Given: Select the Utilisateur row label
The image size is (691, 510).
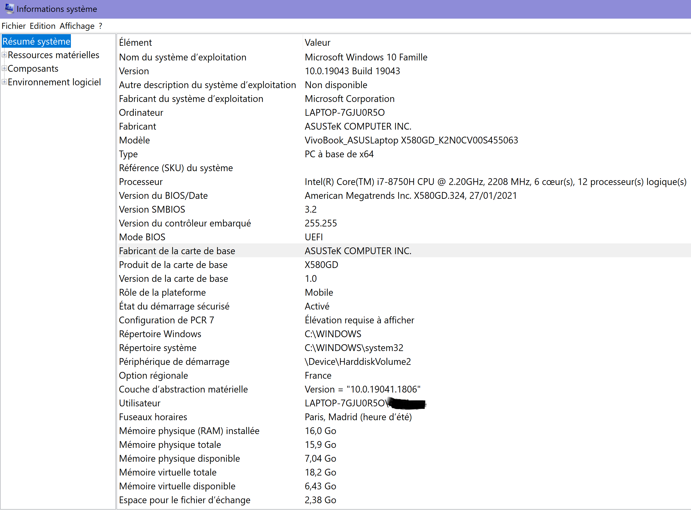Looking at the screenshot, I should point(140,403).
